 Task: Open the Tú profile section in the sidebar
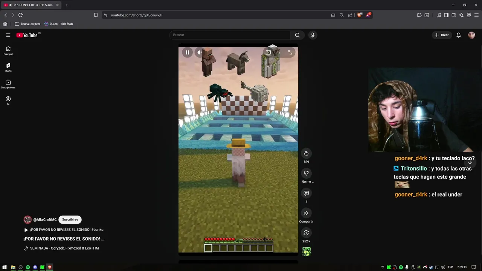tap(8, 100)
